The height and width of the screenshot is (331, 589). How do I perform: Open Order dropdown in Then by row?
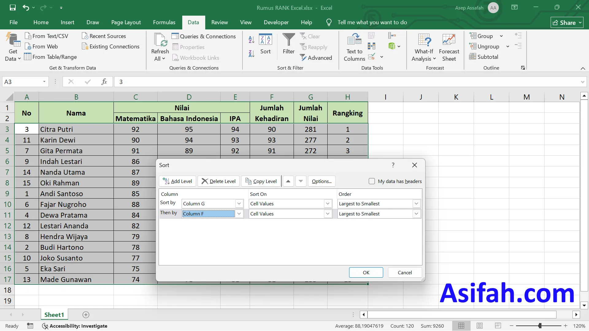[x=416, y=214]
